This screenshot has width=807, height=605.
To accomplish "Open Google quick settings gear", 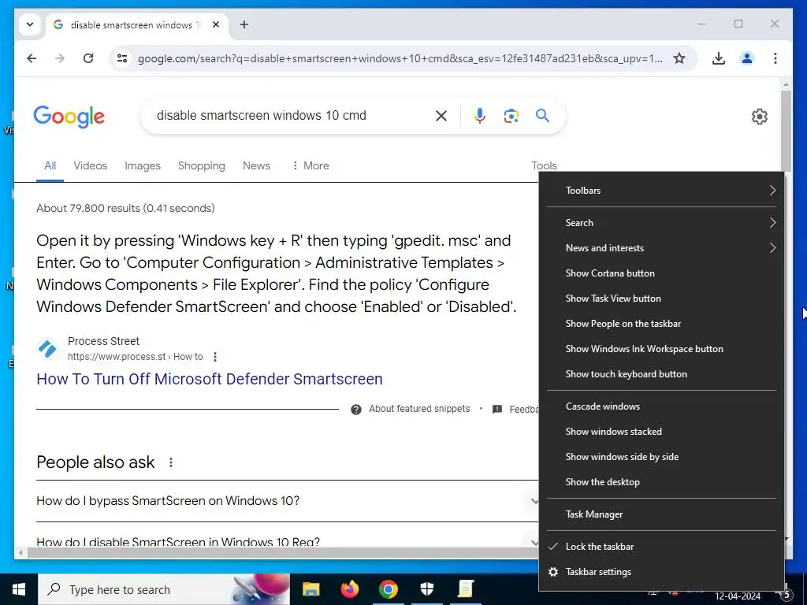I will point(760,117).
